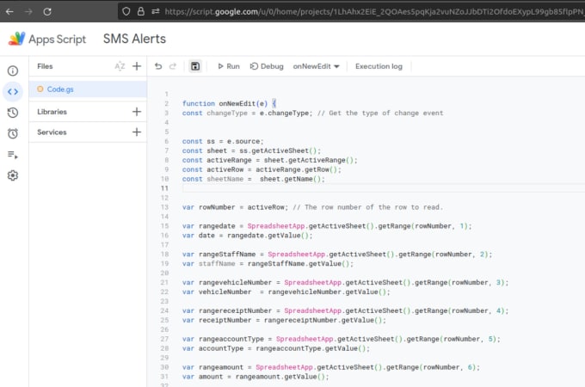Place cursor on the empty line 11

pos(384,188)
